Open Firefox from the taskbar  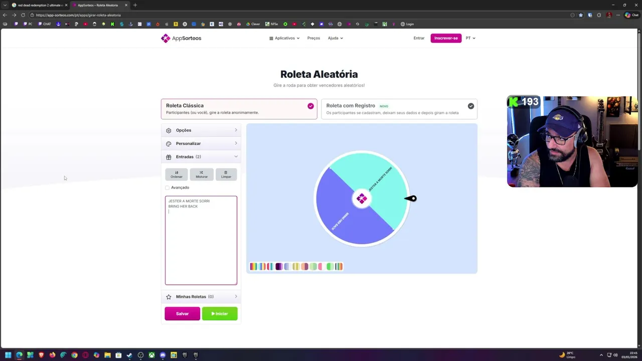pos(52,355)
